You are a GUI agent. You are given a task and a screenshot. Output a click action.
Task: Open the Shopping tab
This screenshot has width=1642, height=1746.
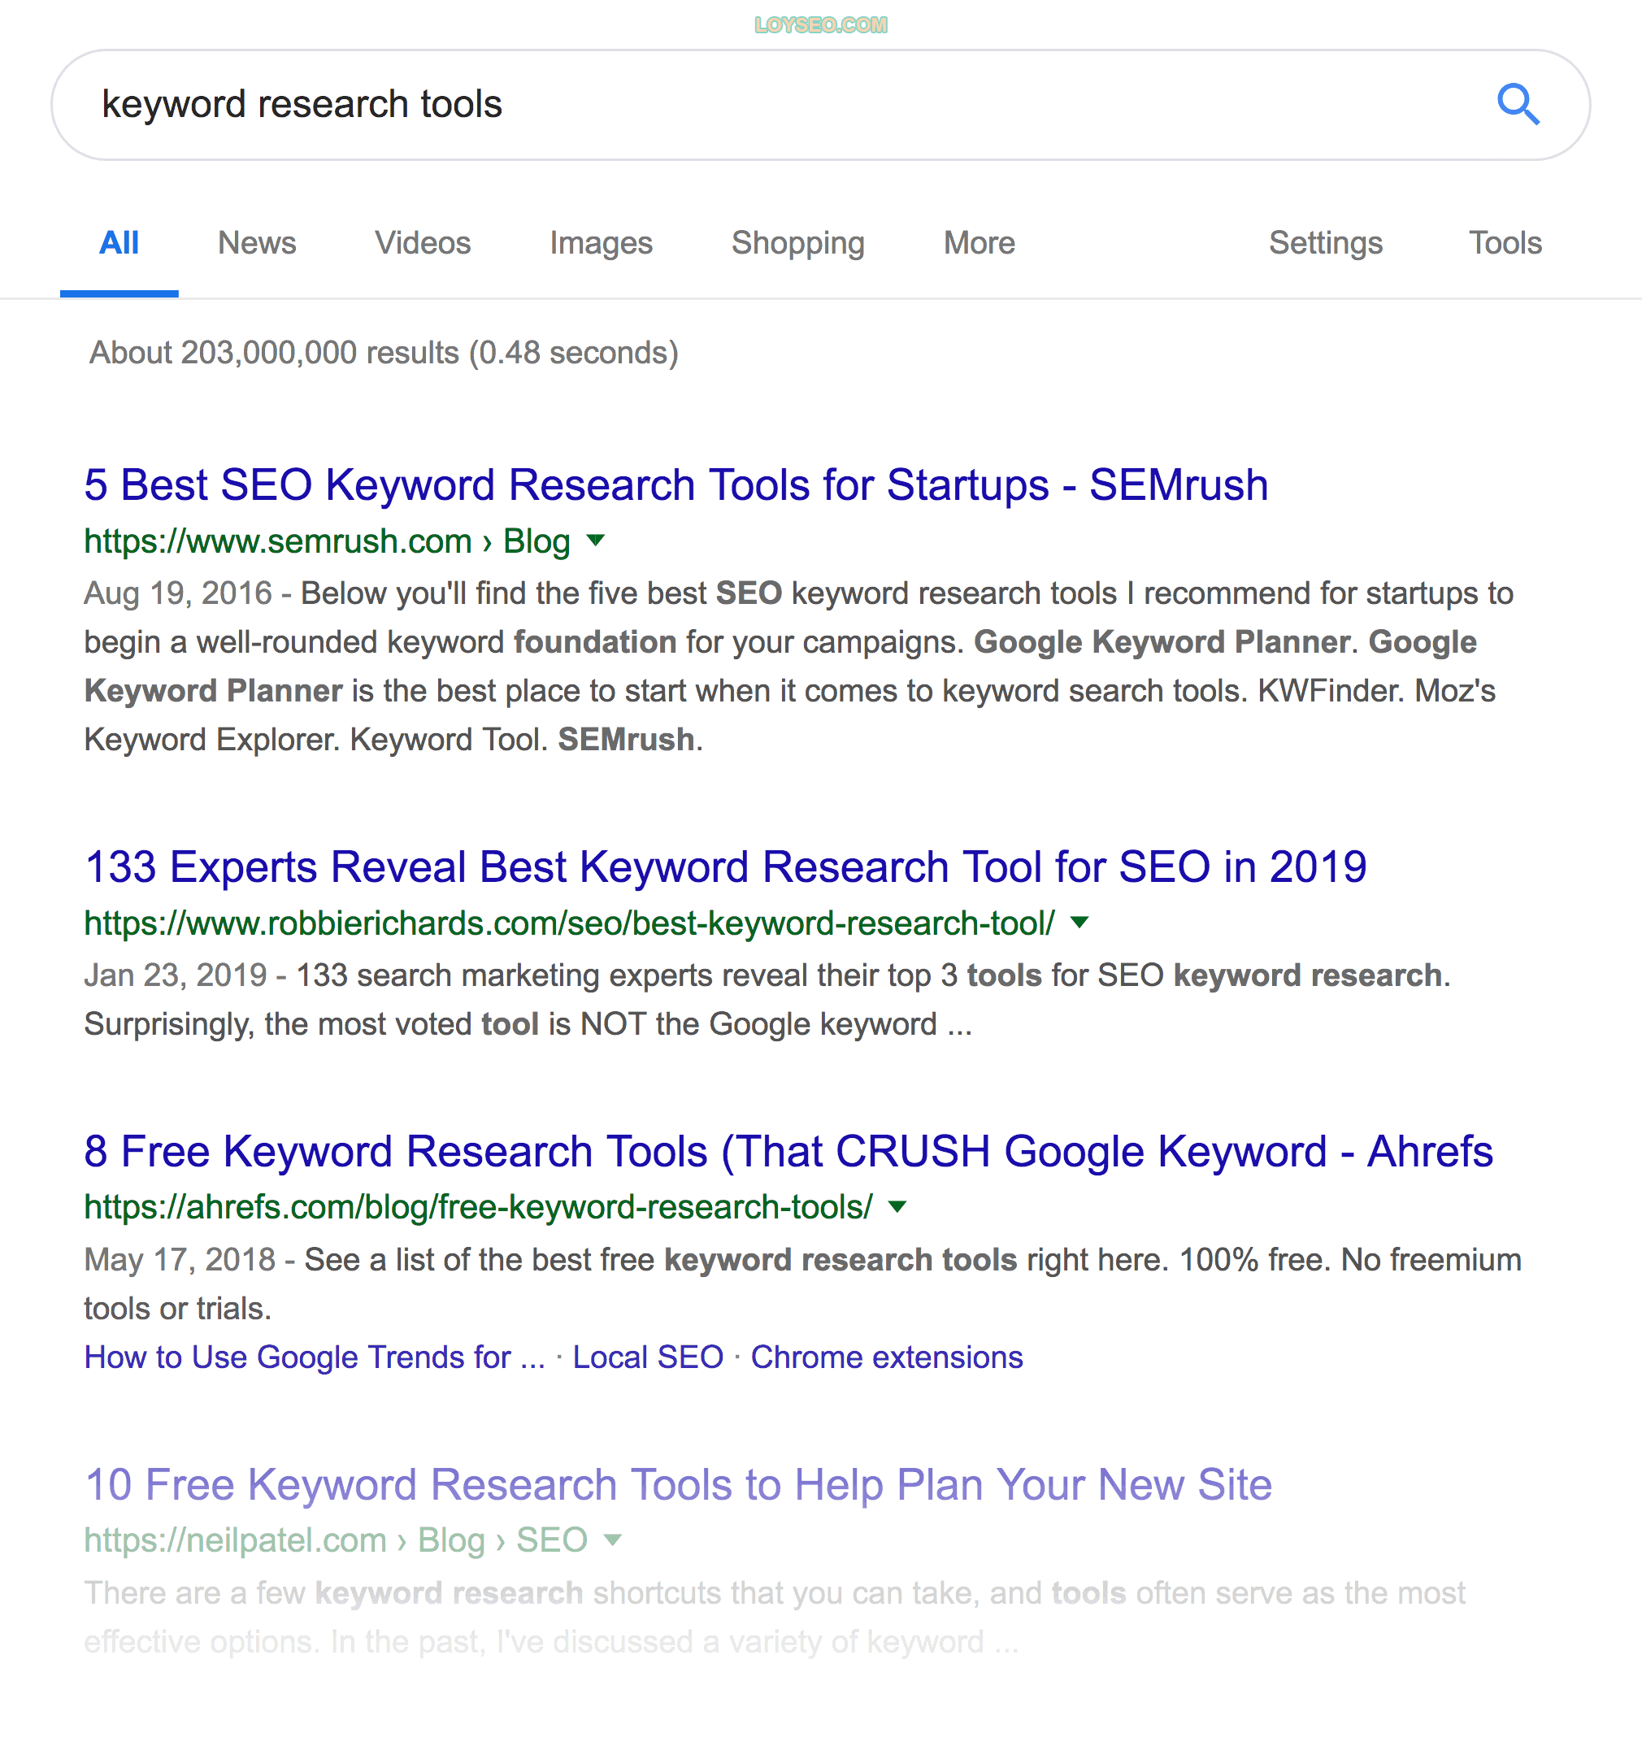[797, 243]
